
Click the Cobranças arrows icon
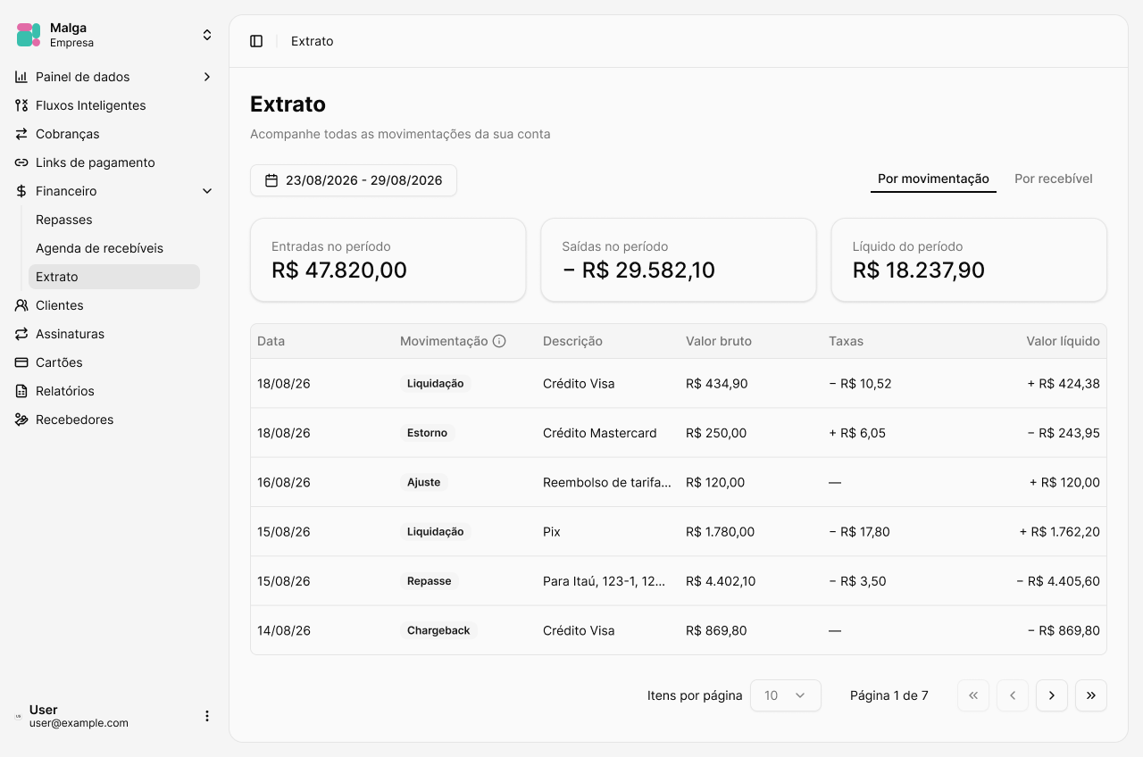coord(21,134)
